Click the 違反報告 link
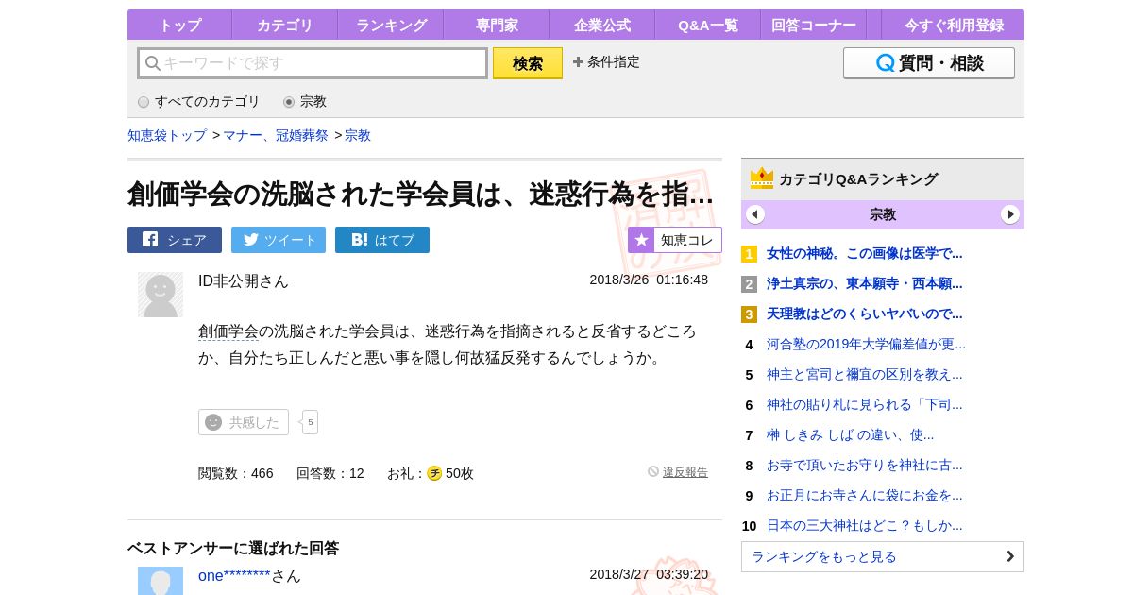 [x=685, y=472]
